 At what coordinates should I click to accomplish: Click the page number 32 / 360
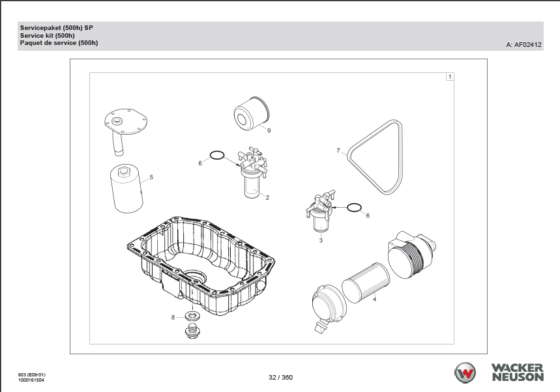coord(280,377)
